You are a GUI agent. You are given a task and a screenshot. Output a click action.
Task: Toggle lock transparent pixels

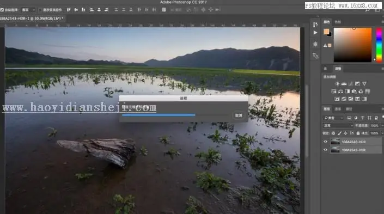click(x=333, y=133)
